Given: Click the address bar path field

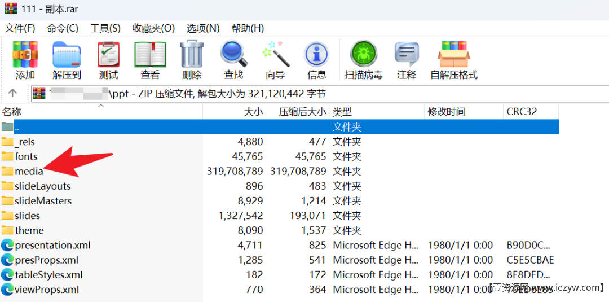Looking at the screenshot, I should (x=320, y=94).
